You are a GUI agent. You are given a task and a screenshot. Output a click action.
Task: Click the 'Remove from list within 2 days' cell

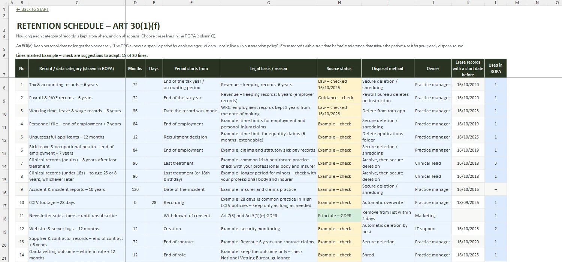(388, 216)
